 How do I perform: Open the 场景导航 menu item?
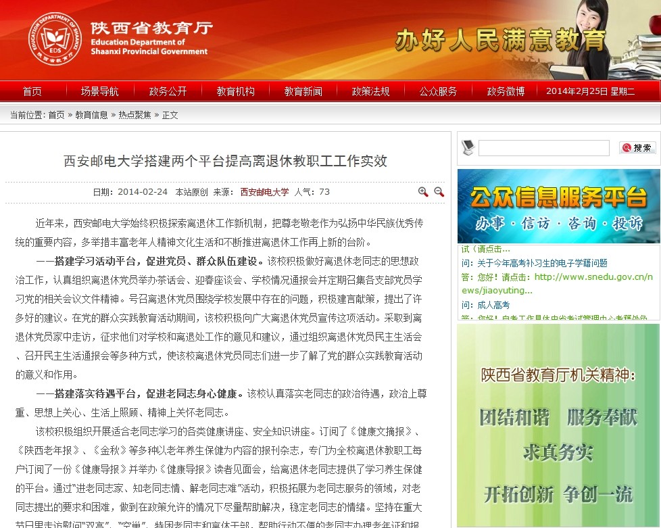[x=99, y=91]
